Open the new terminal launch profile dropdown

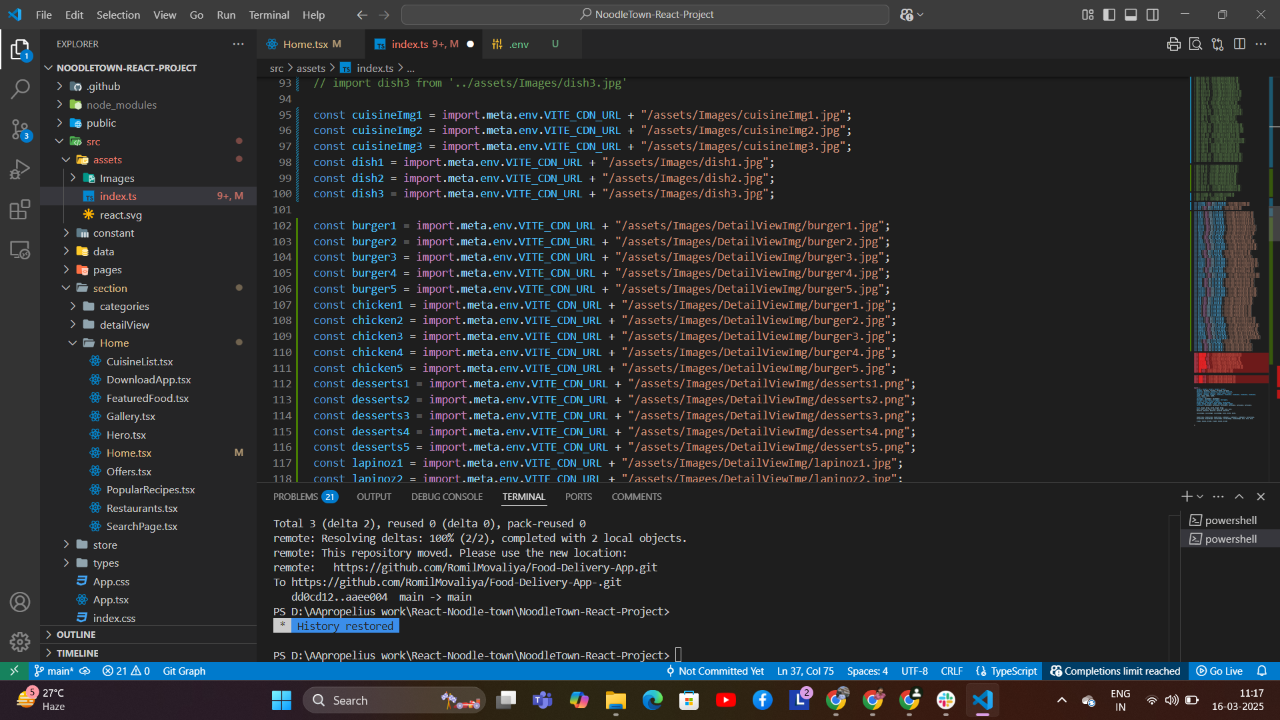click(x=1200, y=497)
